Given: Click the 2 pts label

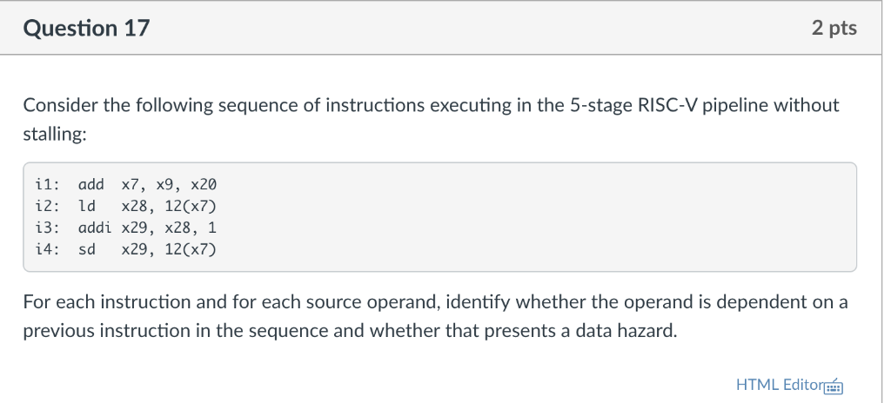Looking at the screenshot, I should coord(834,29).
